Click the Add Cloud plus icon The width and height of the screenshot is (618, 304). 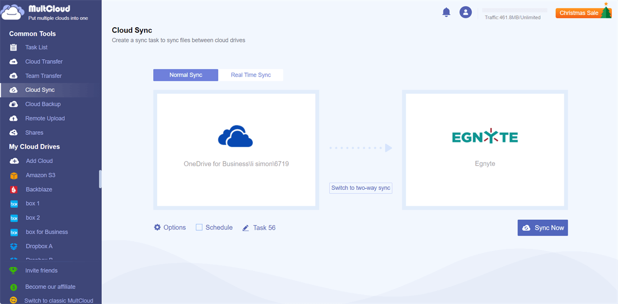click(x=14, y=161)
